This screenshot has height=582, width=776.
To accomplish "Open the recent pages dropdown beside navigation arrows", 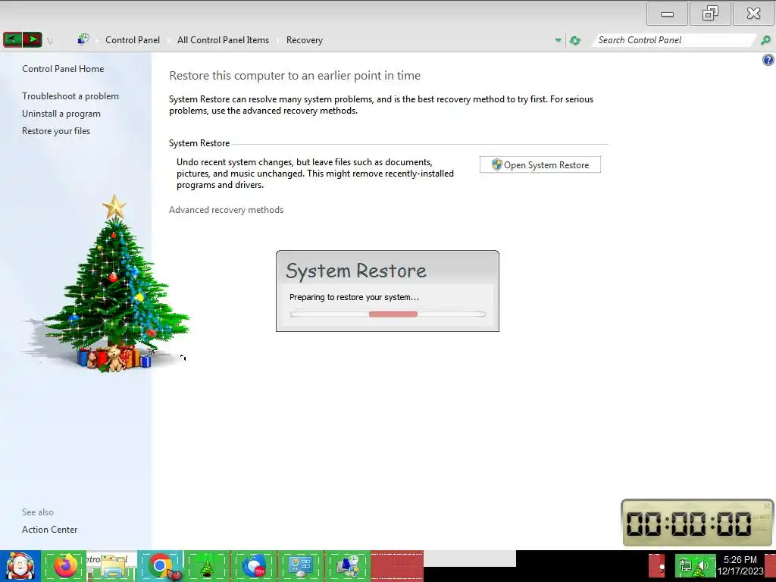I will [50, 41].
